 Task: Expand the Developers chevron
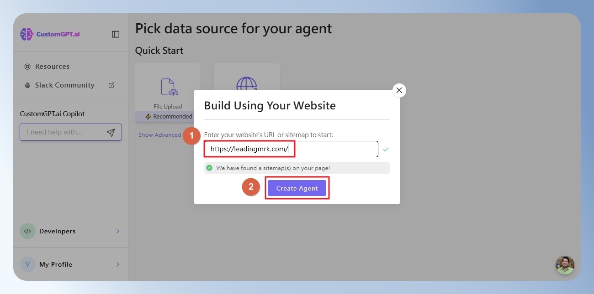pos(118,231)
